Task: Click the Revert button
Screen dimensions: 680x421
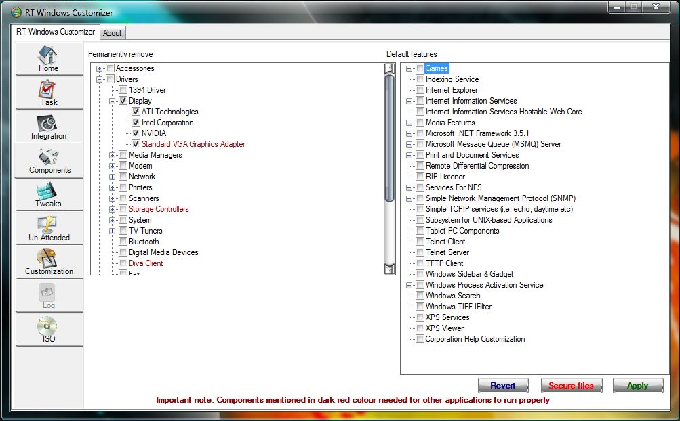Action: pos(503,386)
